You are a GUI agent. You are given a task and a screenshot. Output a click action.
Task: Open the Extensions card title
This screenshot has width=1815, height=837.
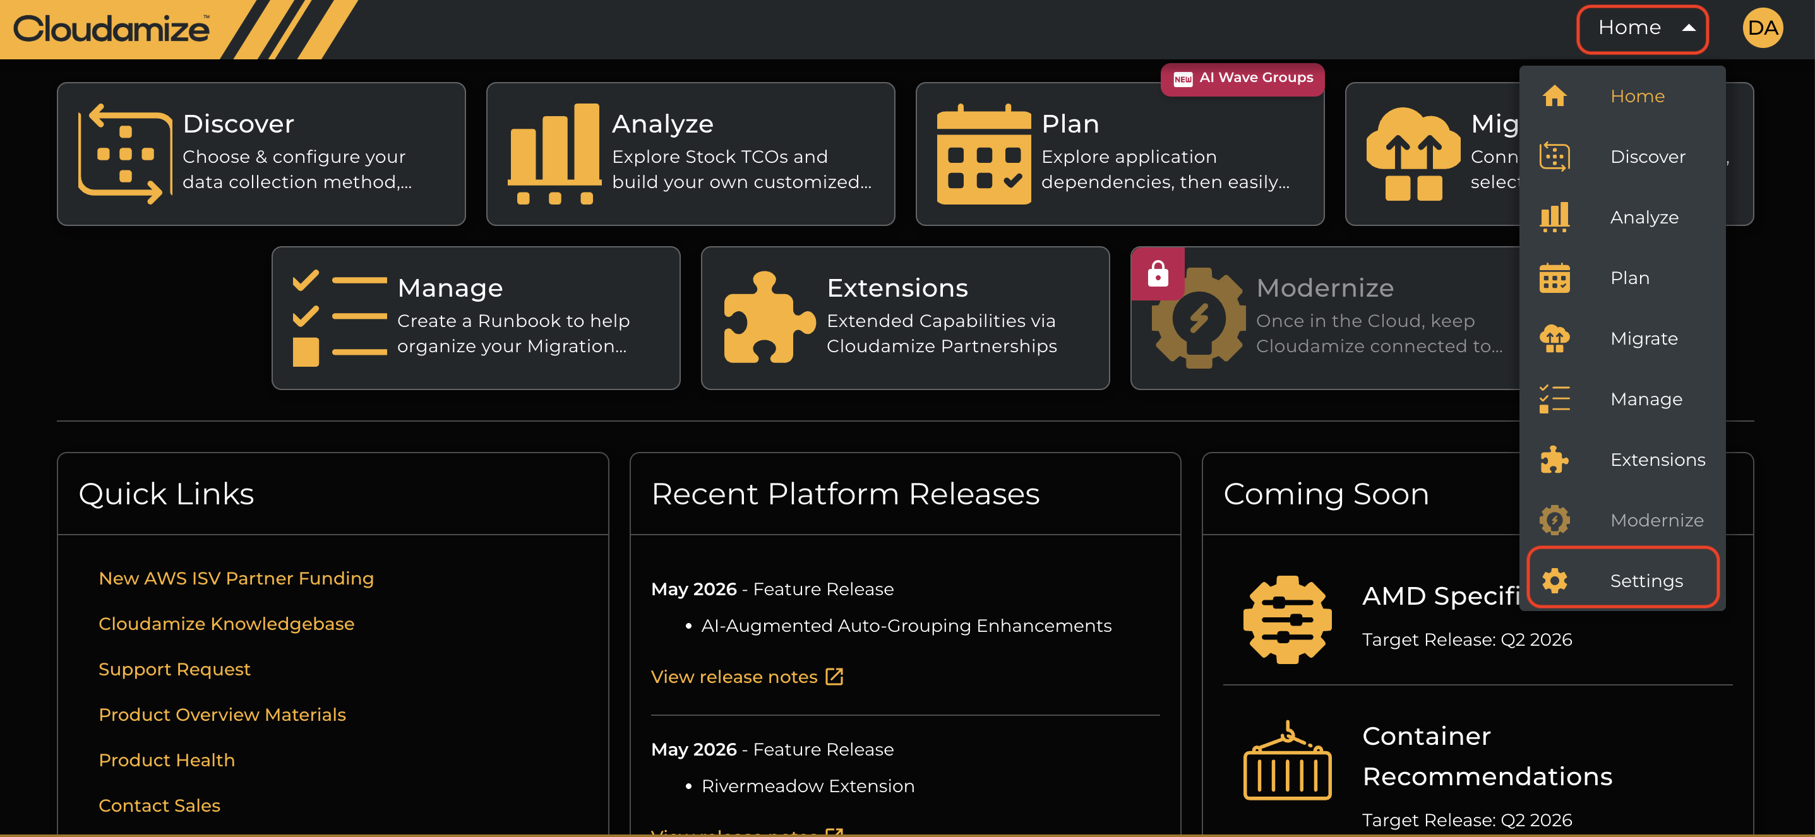click(897, 288)
